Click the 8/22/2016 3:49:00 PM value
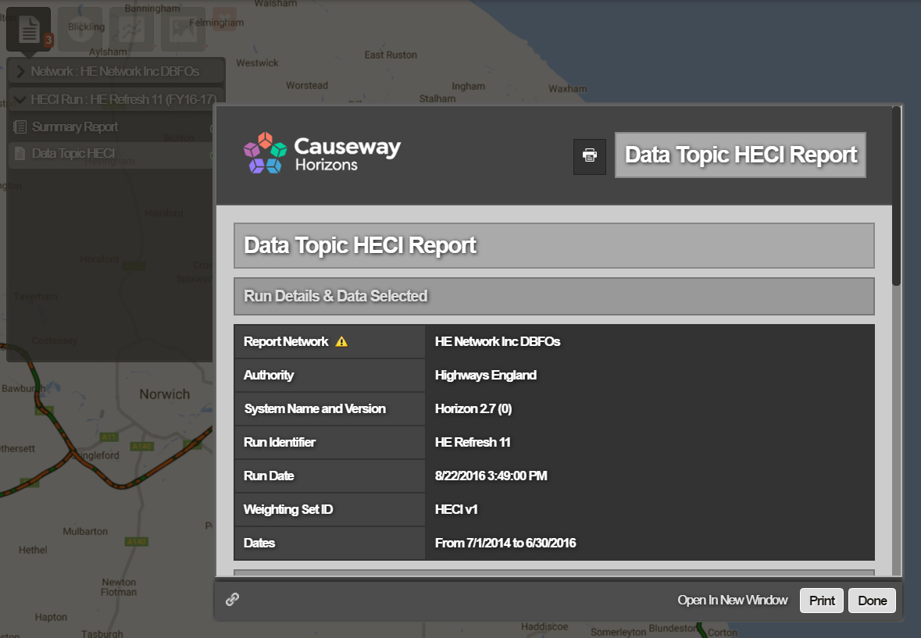The height and width of the screenshot is (638, 921). pyautogui.click(x=491, y=476)
